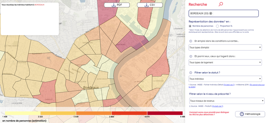Click the magnifying glass search icon
The width and height of the screenshot is (267, 123).
pyautogui.click(x=221, y=4)
